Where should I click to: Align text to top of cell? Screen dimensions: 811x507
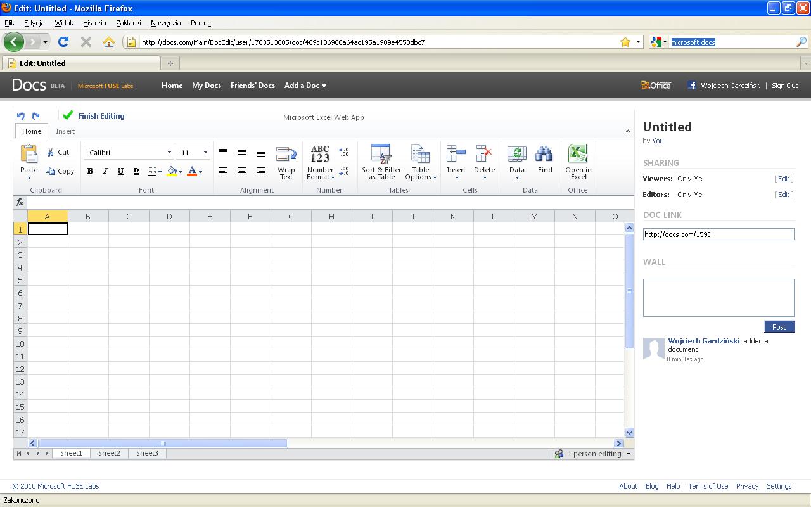(x=223, y=152)
